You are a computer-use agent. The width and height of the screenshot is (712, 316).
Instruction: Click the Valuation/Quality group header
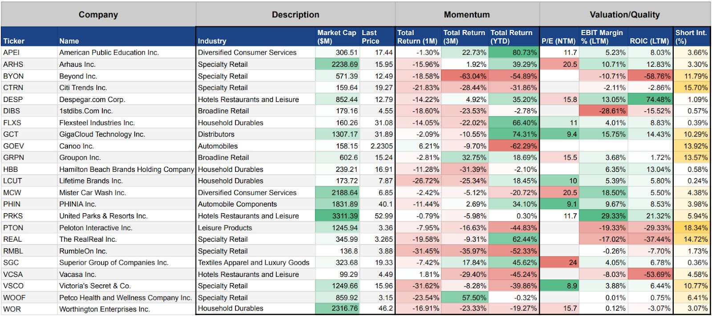coord(625,15)
